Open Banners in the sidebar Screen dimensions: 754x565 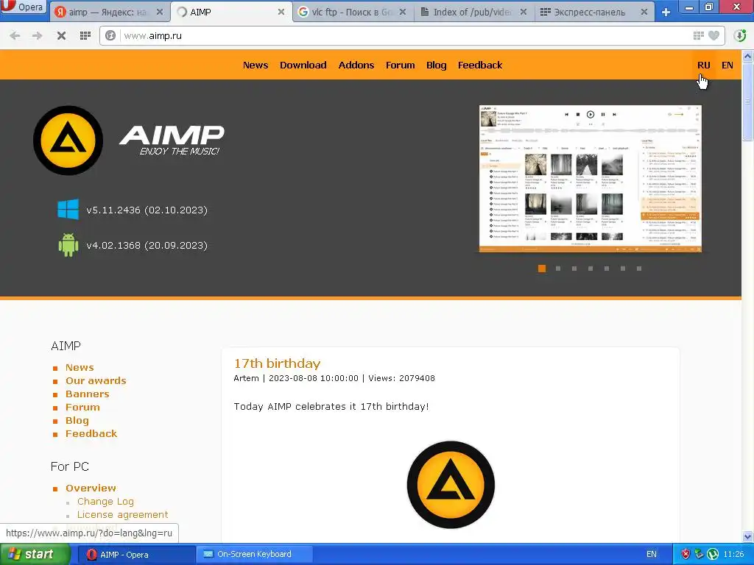(x=87, y=394)
